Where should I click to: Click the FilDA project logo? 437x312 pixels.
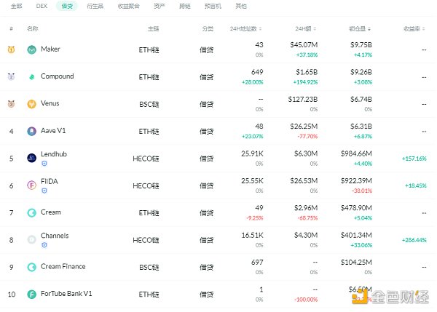pos(32,185)
